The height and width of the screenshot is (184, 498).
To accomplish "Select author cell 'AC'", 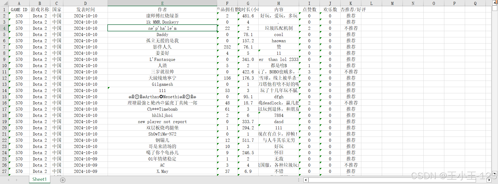I will pos(162,165).
